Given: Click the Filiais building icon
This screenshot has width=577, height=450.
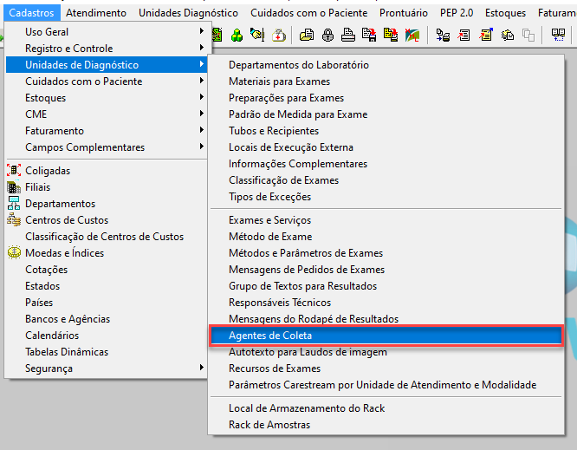Looking at the screenshot, I should pyautogui.click(x=14, y=187).
